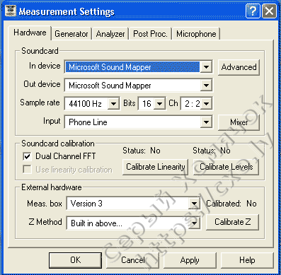The height and width of the screenshot is (275, 281).
Task: Open the Ch channels dropdown
Action: (207, 104)
